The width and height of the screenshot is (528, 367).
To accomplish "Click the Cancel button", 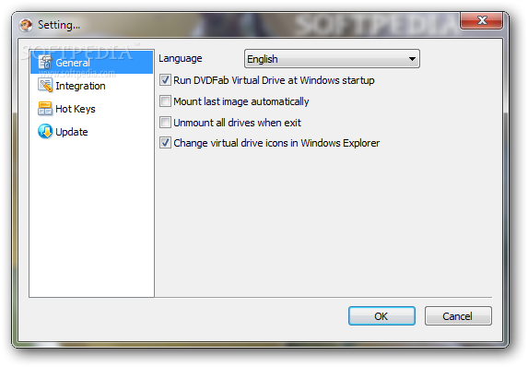I will point(458,315).
